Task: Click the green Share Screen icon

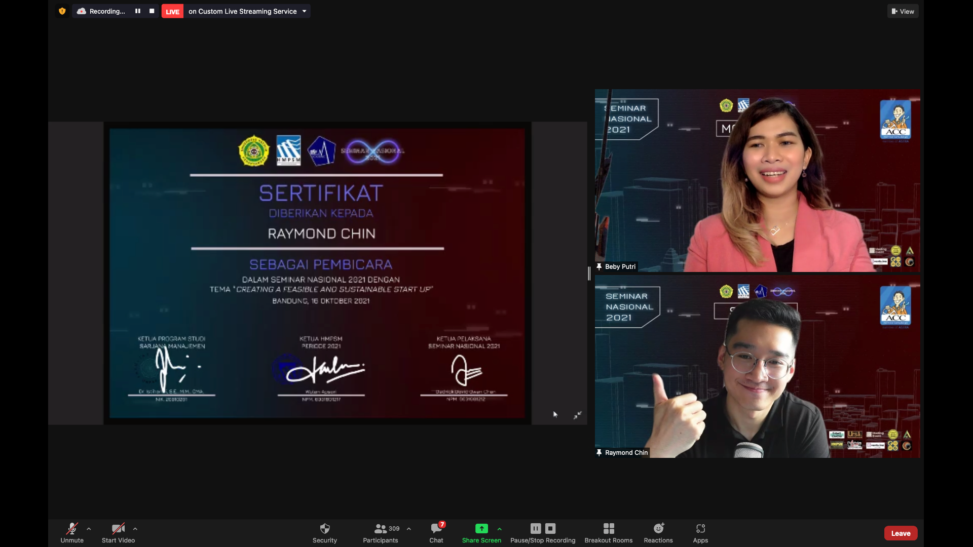Action: (x=481, y=529)
